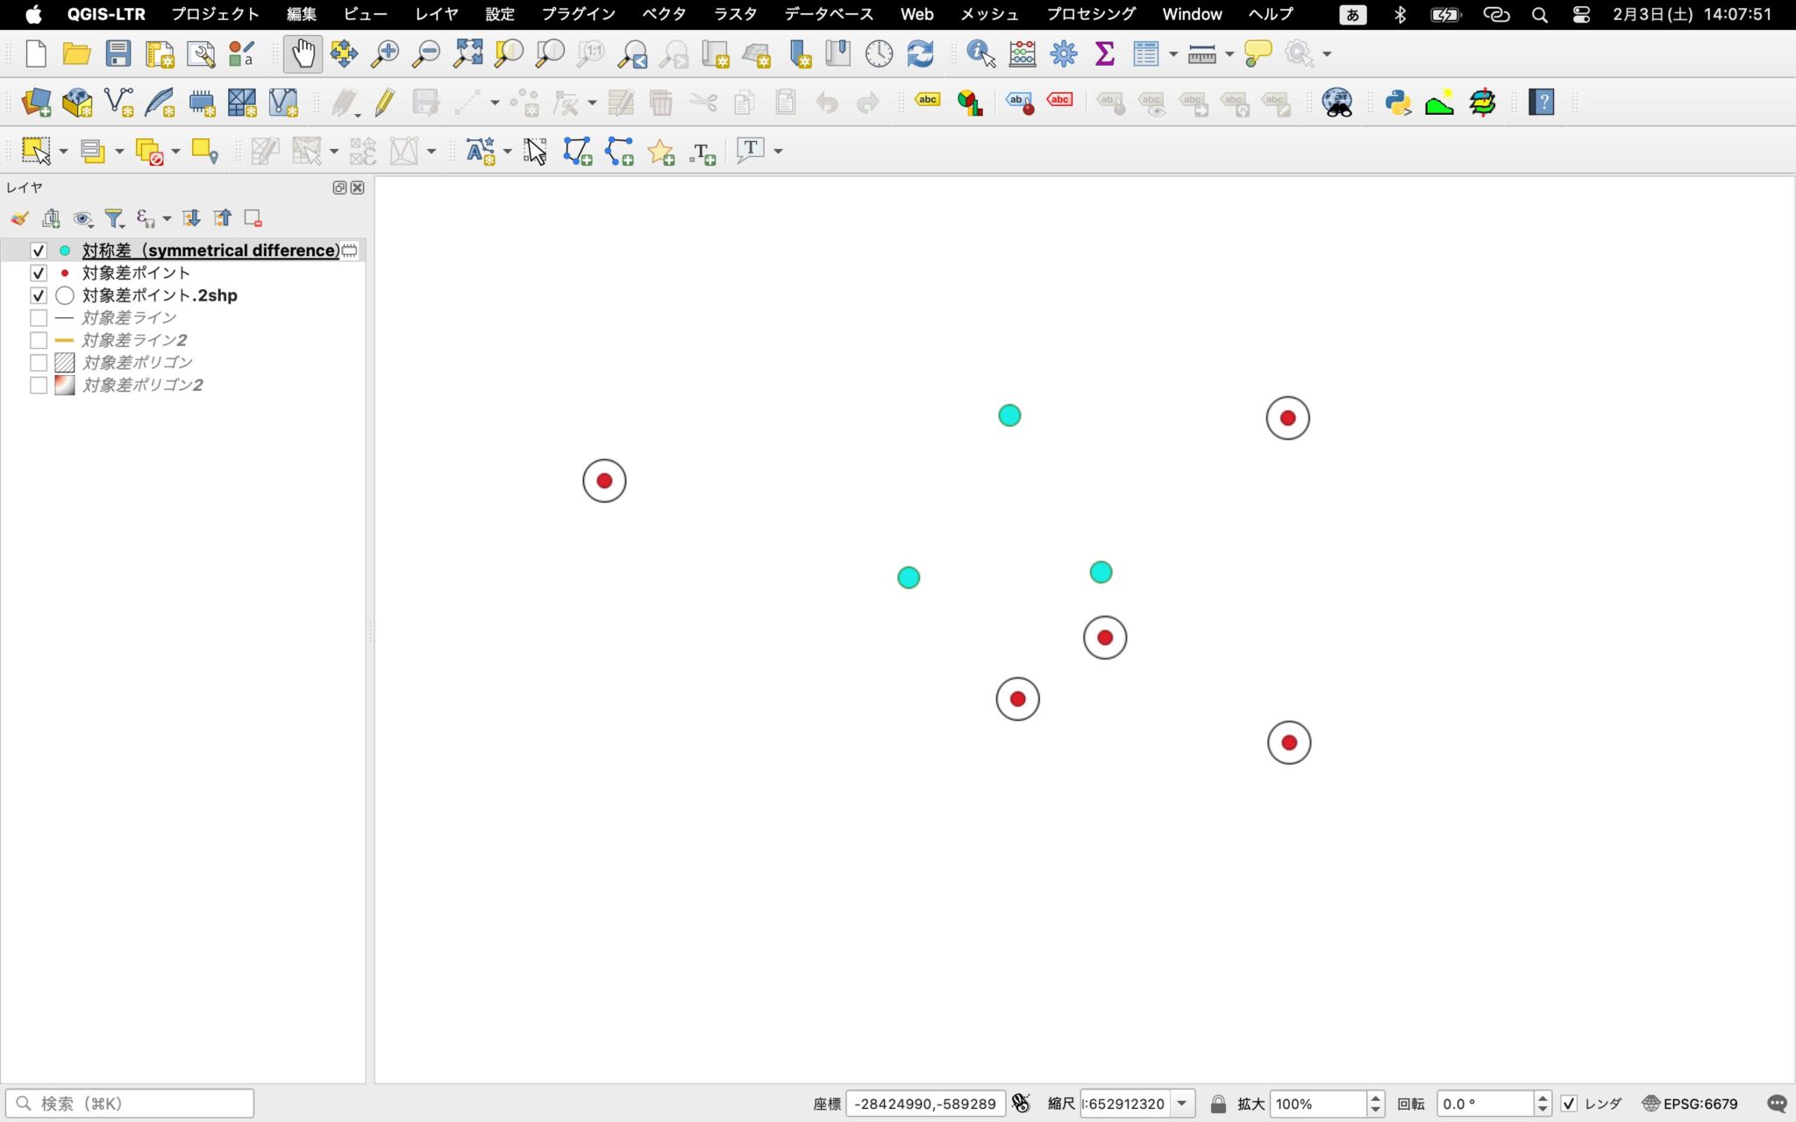Open the プロセシング menu
Viewport: 1796px width, 1122px height.
point(1090,14)
